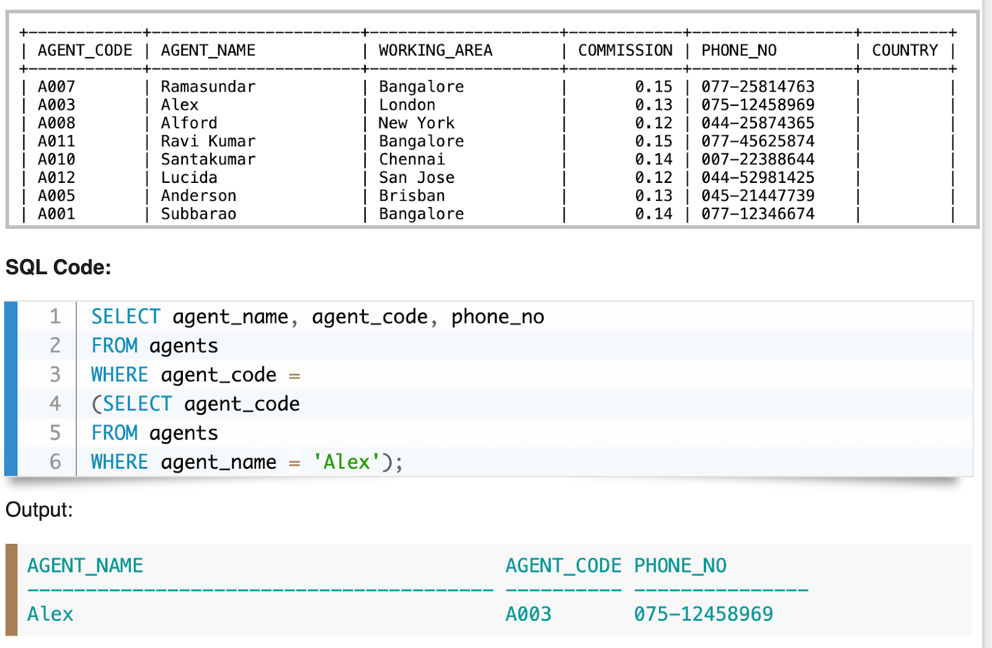Select the Alex value in the Output result

(x=50, y=614)
